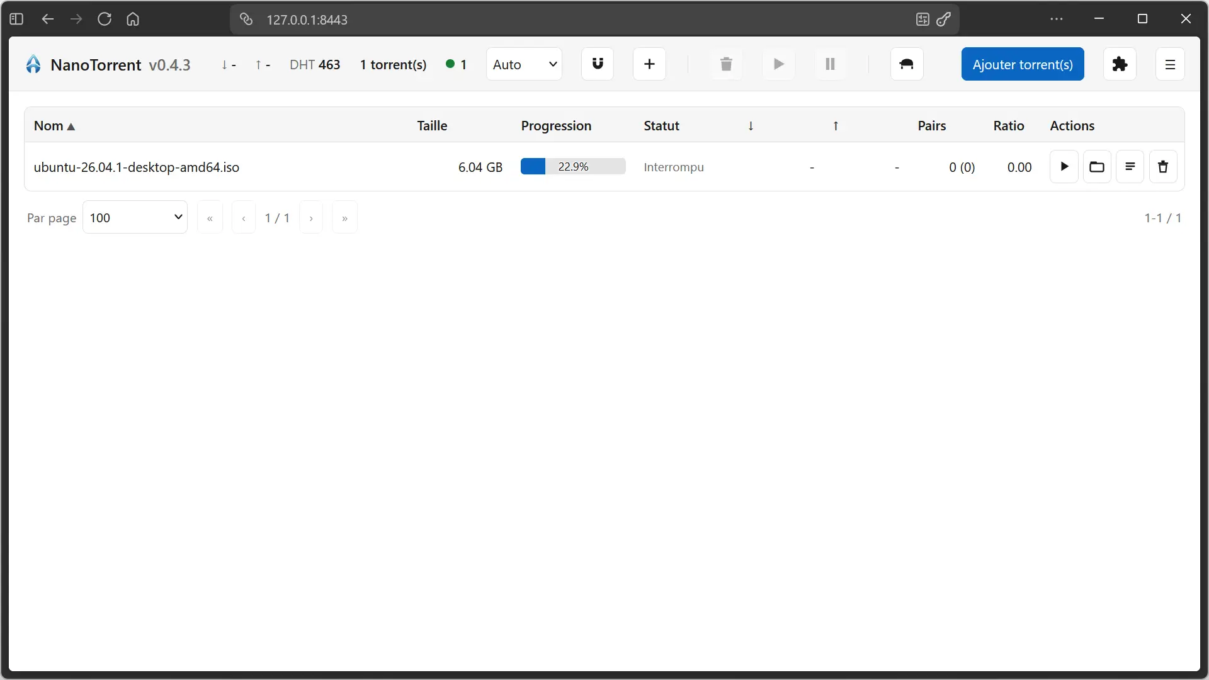Click the DHT 463 indicator
The image size is (1209, 680).
315,64
